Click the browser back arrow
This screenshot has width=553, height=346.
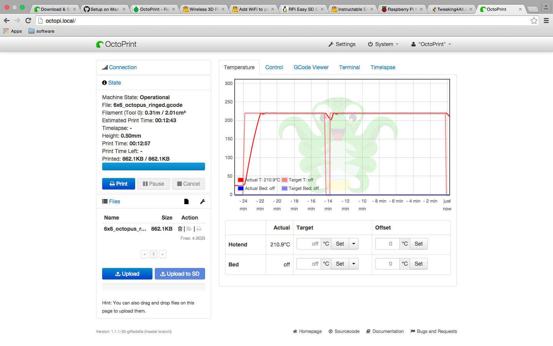pos(7,20)
